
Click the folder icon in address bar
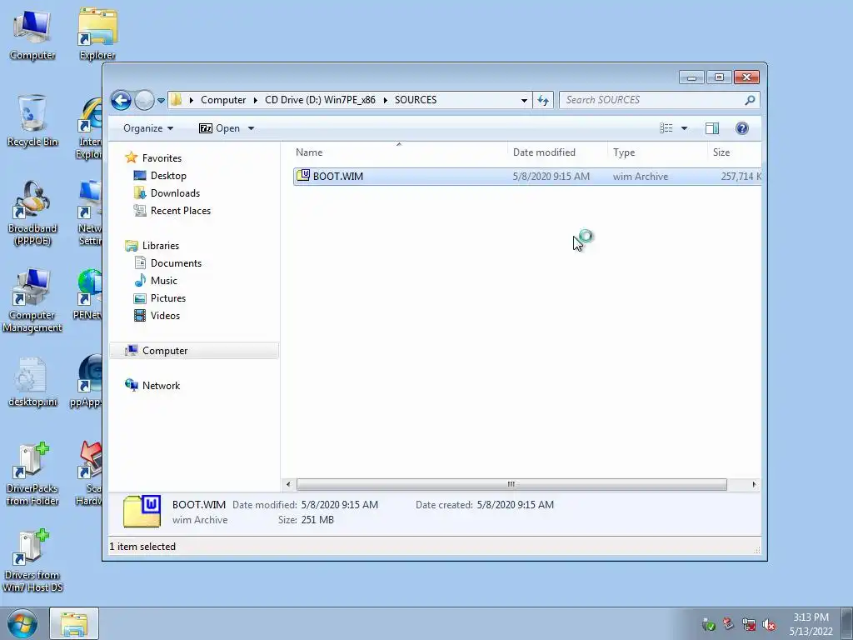click(x=176, y=100)
